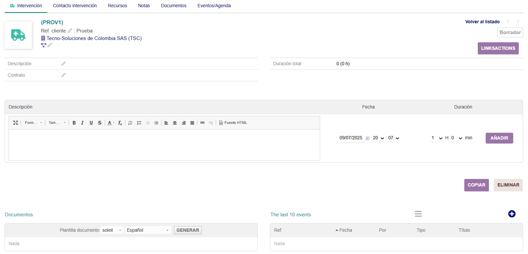Click the add event plus icon
The image size is (528, 254).
tap(512, 214)
